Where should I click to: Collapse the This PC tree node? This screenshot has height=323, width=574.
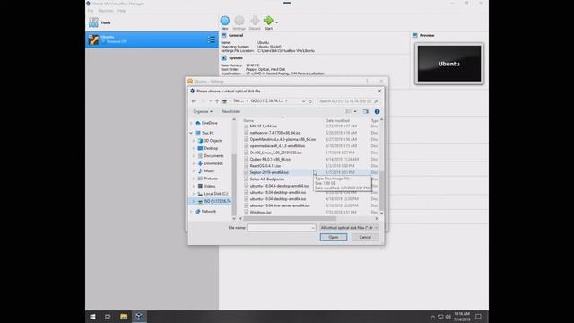point(191,133)
